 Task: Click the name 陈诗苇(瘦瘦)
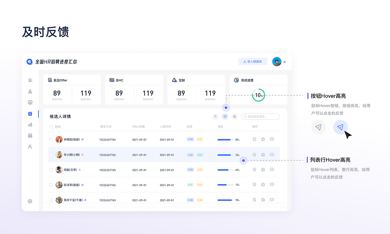tap(72, 185)
